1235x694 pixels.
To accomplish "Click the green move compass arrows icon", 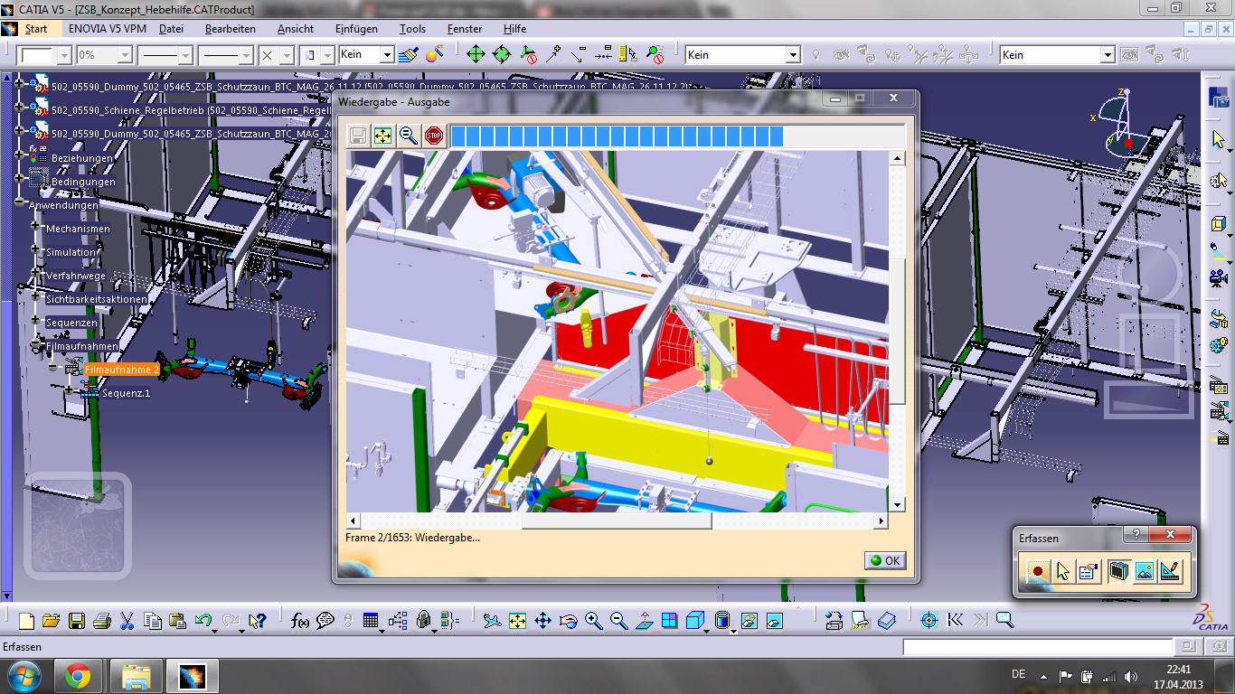I will [476, 54].
